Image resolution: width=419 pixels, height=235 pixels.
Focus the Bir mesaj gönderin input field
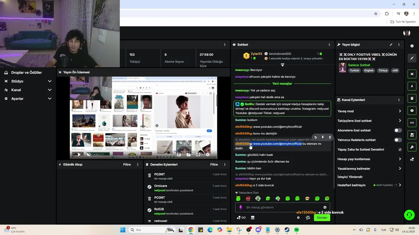[282, 207]
